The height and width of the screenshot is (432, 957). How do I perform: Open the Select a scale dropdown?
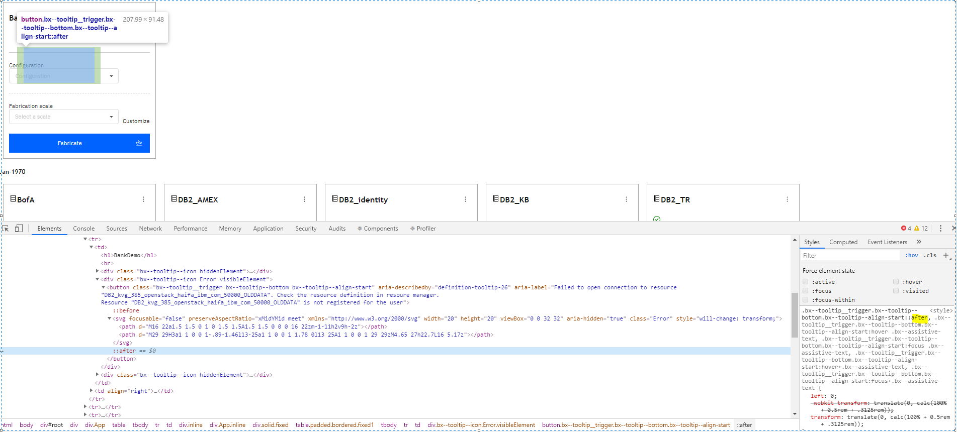coord(64,117)
